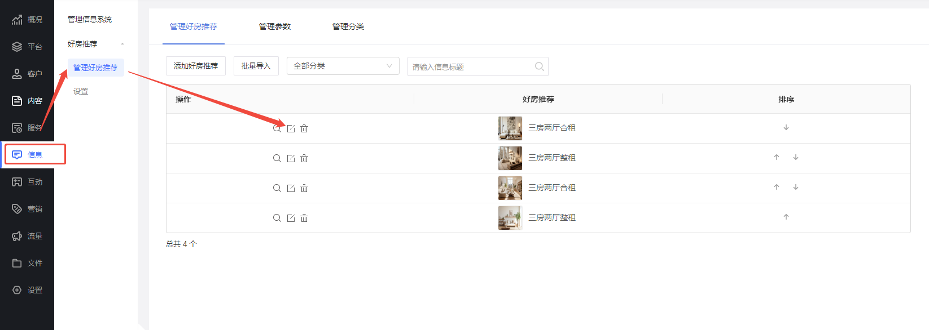Viewport: 929px width, 330px height.
Task: Click the 添加好房推荐 button
Action: [x=196, y=66]
